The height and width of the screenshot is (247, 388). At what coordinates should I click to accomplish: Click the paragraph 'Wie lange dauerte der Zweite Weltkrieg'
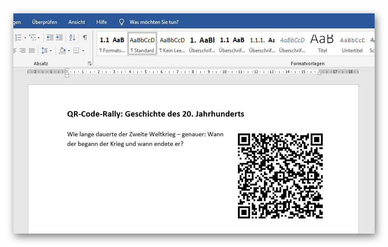click(145, 139)
